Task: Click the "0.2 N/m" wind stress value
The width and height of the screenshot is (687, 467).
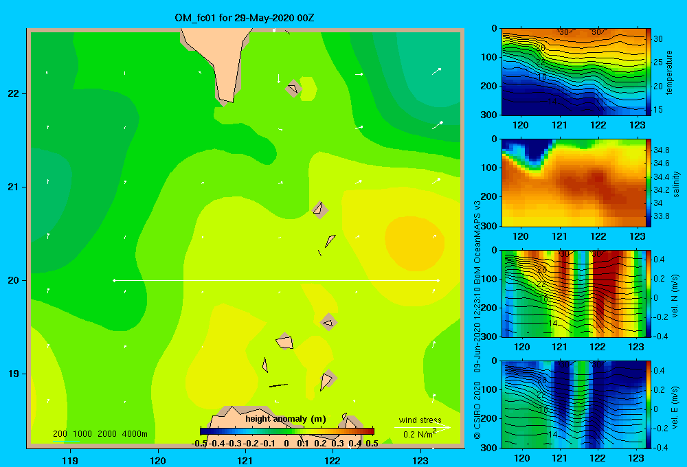Action: pos(419,434)
